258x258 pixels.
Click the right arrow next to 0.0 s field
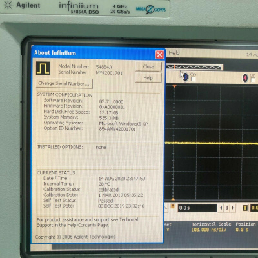232,208
